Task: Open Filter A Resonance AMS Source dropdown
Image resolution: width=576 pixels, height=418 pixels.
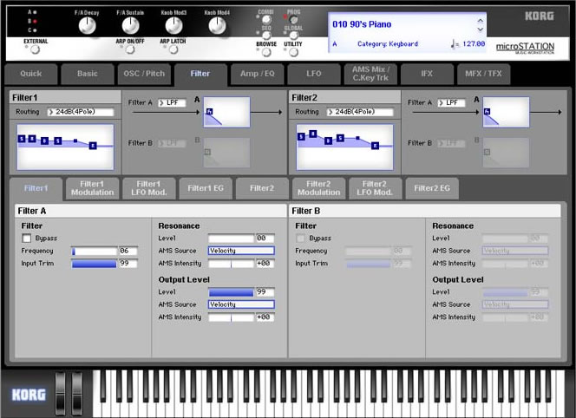Action: pos(241,251)
